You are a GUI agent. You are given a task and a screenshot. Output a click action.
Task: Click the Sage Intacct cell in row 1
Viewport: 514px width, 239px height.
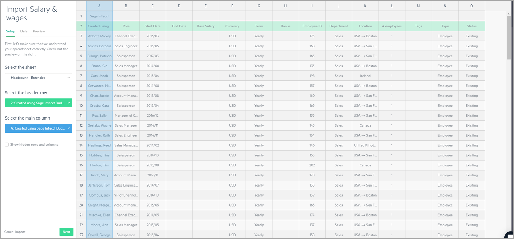pyautogui.click(x=99, y=16)
